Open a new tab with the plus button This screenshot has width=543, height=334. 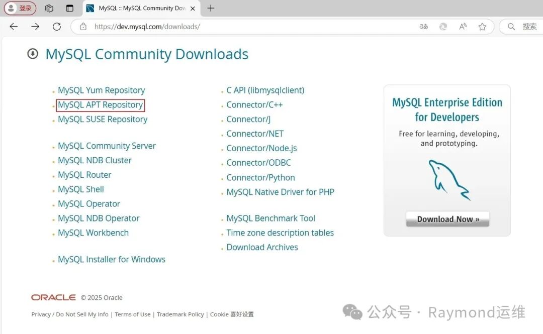point(211,8)
